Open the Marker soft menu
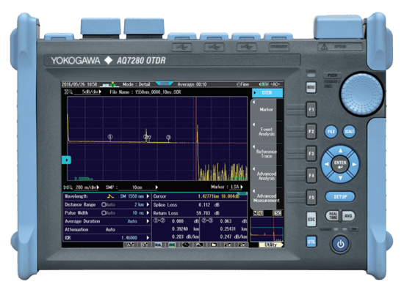Viewport: 404px width, 290px height. tap(267, 110)
